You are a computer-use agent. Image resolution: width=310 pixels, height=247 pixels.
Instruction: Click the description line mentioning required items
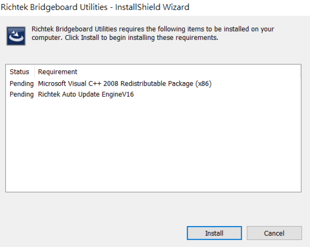tap(153, 29)
